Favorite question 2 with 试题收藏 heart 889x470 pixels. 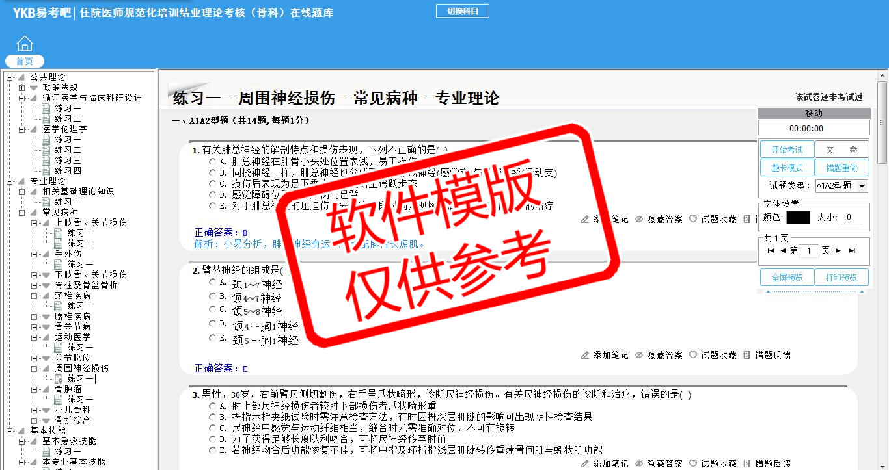tap(713, 355)
